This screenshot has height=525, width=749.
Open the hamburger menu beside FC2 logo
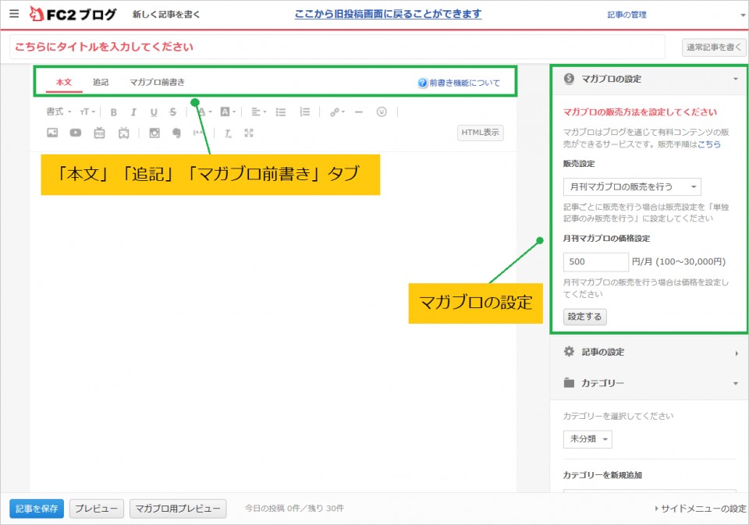(x=13, y=13)
